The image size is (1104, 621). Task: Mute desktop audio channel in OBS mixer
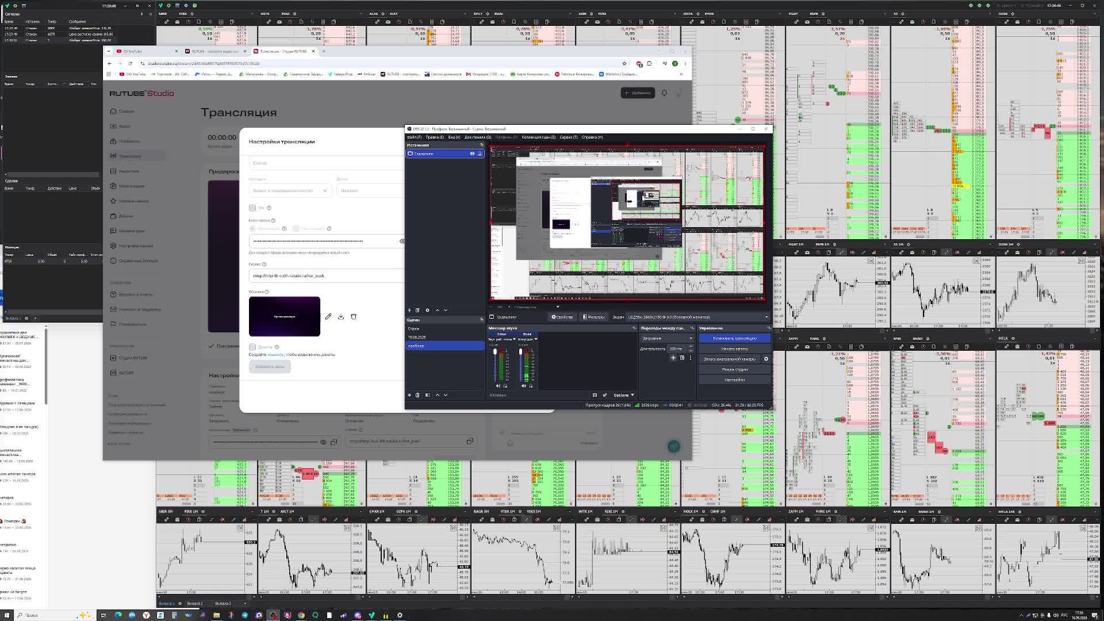[x=498, y=386]
